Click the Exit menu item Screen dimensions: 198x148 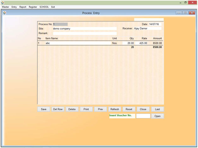(53, 7)
